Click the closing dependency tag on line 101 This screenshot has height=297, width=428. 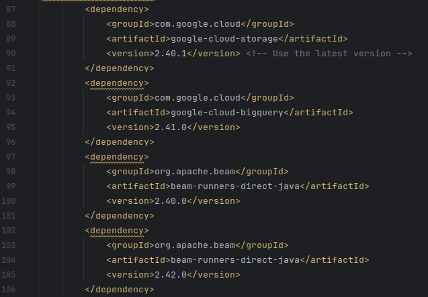click(120, 216)
